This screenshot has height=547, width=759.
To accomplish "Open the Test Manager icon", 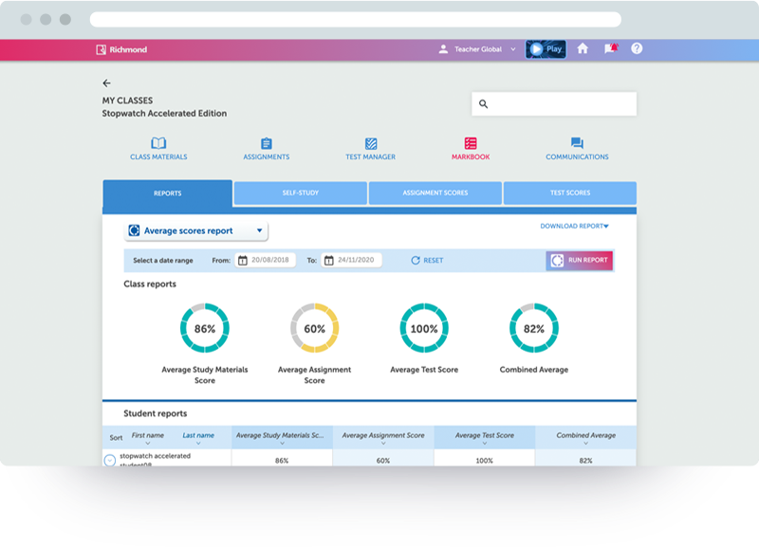I will tap(371, 144).
